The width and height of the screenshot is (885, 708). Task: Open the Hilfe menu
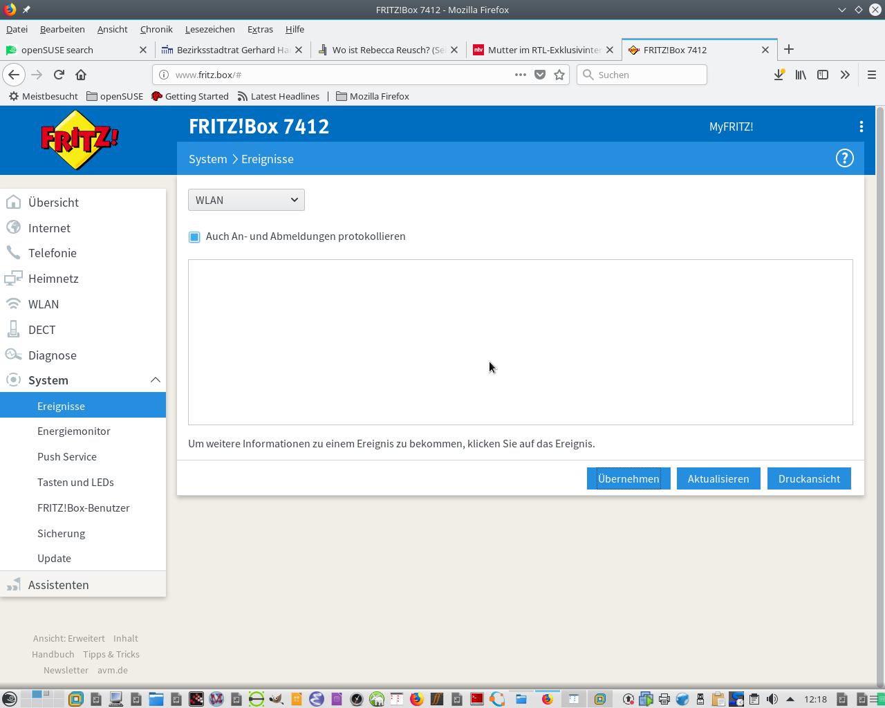tap(295, 29)
